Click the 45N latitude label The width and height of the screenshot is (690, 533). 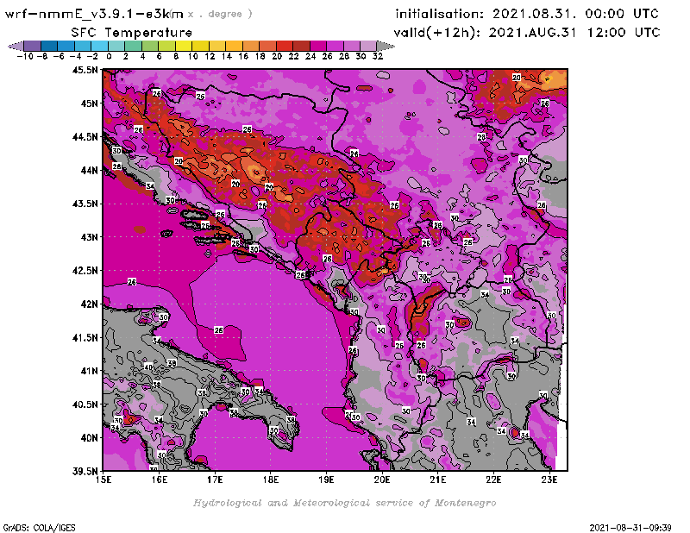tap(90, 103)
